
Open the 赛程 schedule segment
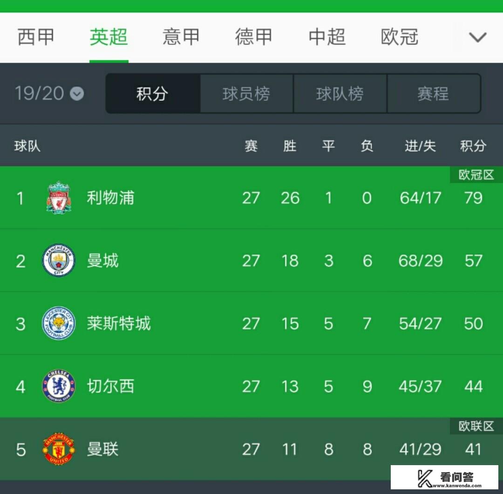tap(434, 93)
